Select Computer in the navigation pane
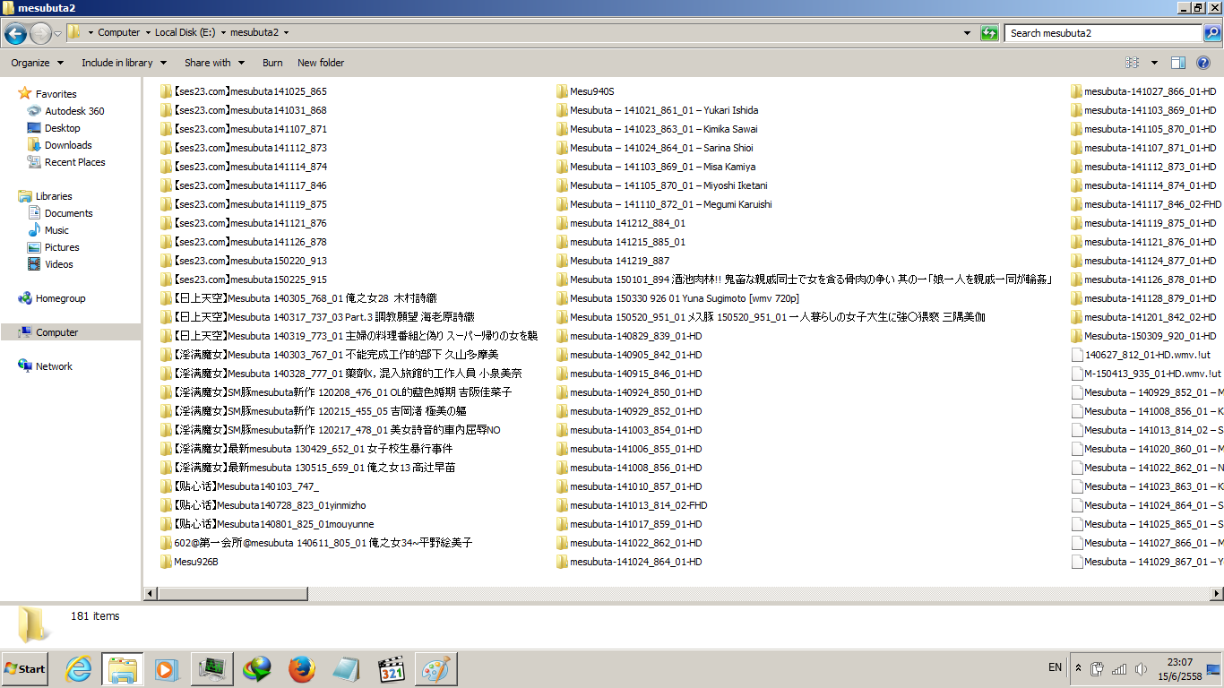 point(56,332)
